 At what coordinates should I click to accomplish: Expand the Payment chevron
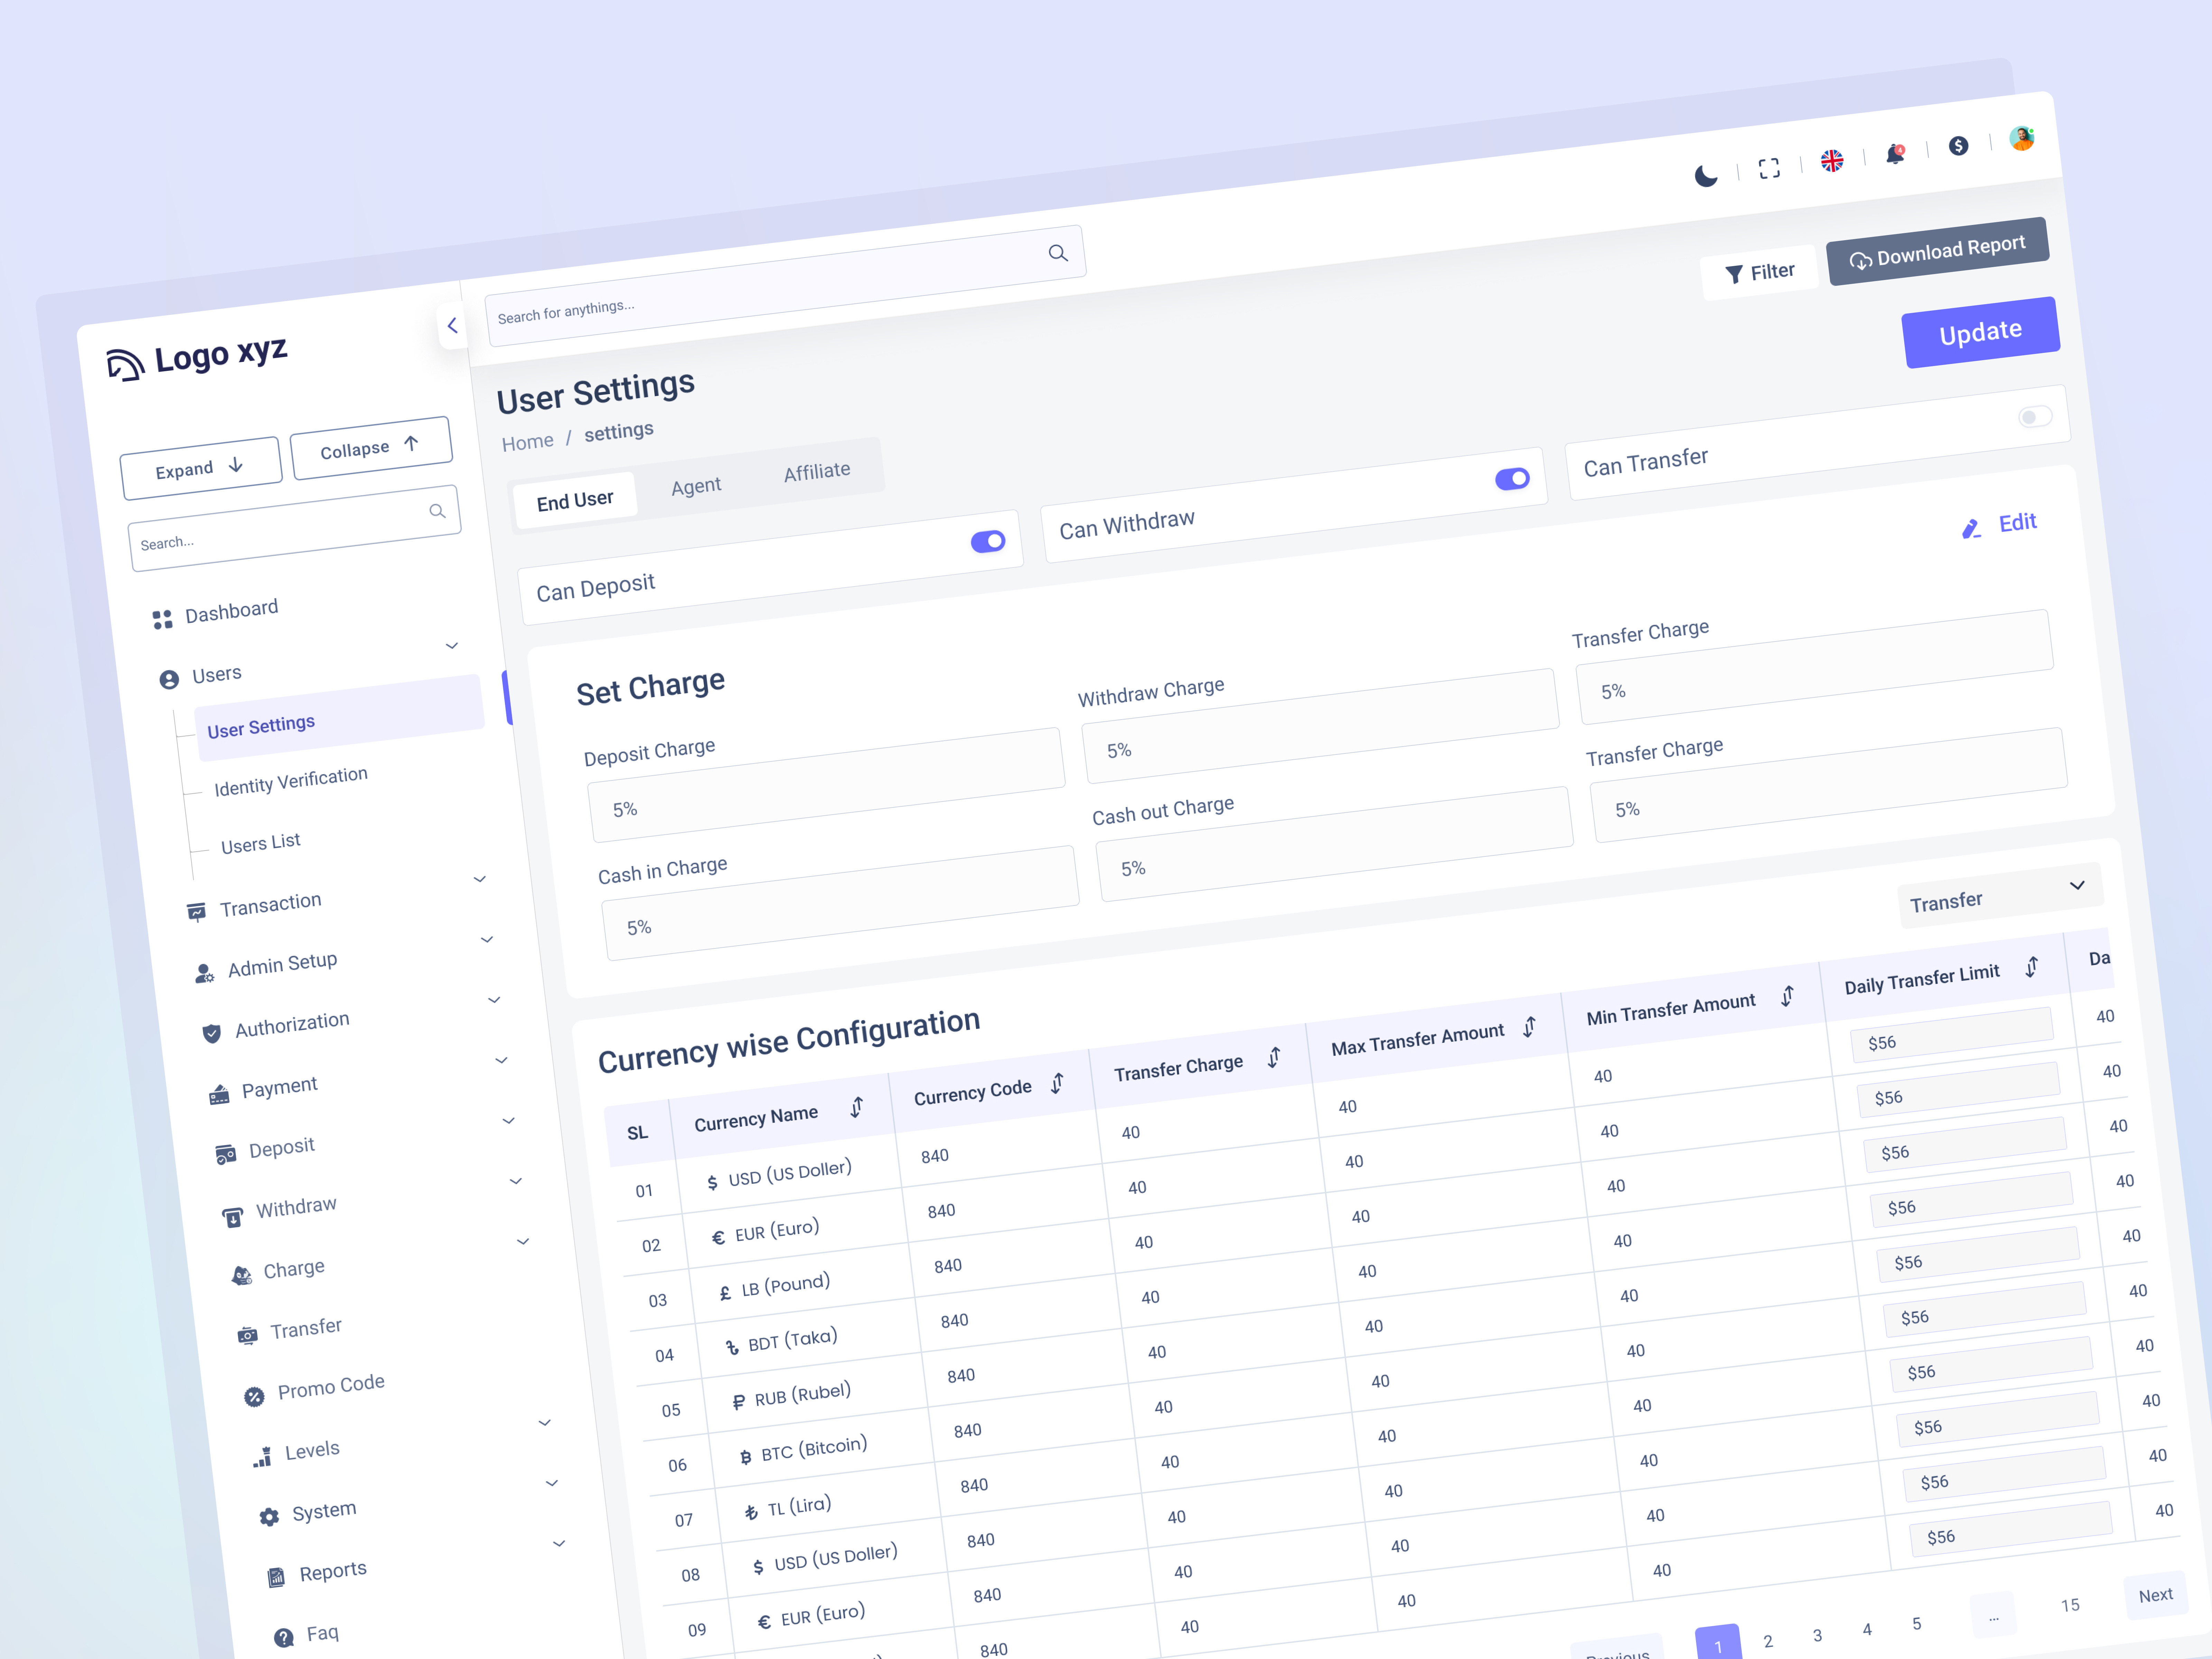(502, 1060)
